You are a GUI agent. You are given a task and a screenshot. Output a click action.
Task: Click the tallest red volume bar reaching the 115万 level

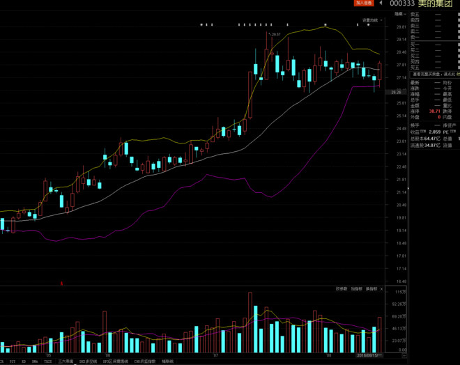point(250,323)
